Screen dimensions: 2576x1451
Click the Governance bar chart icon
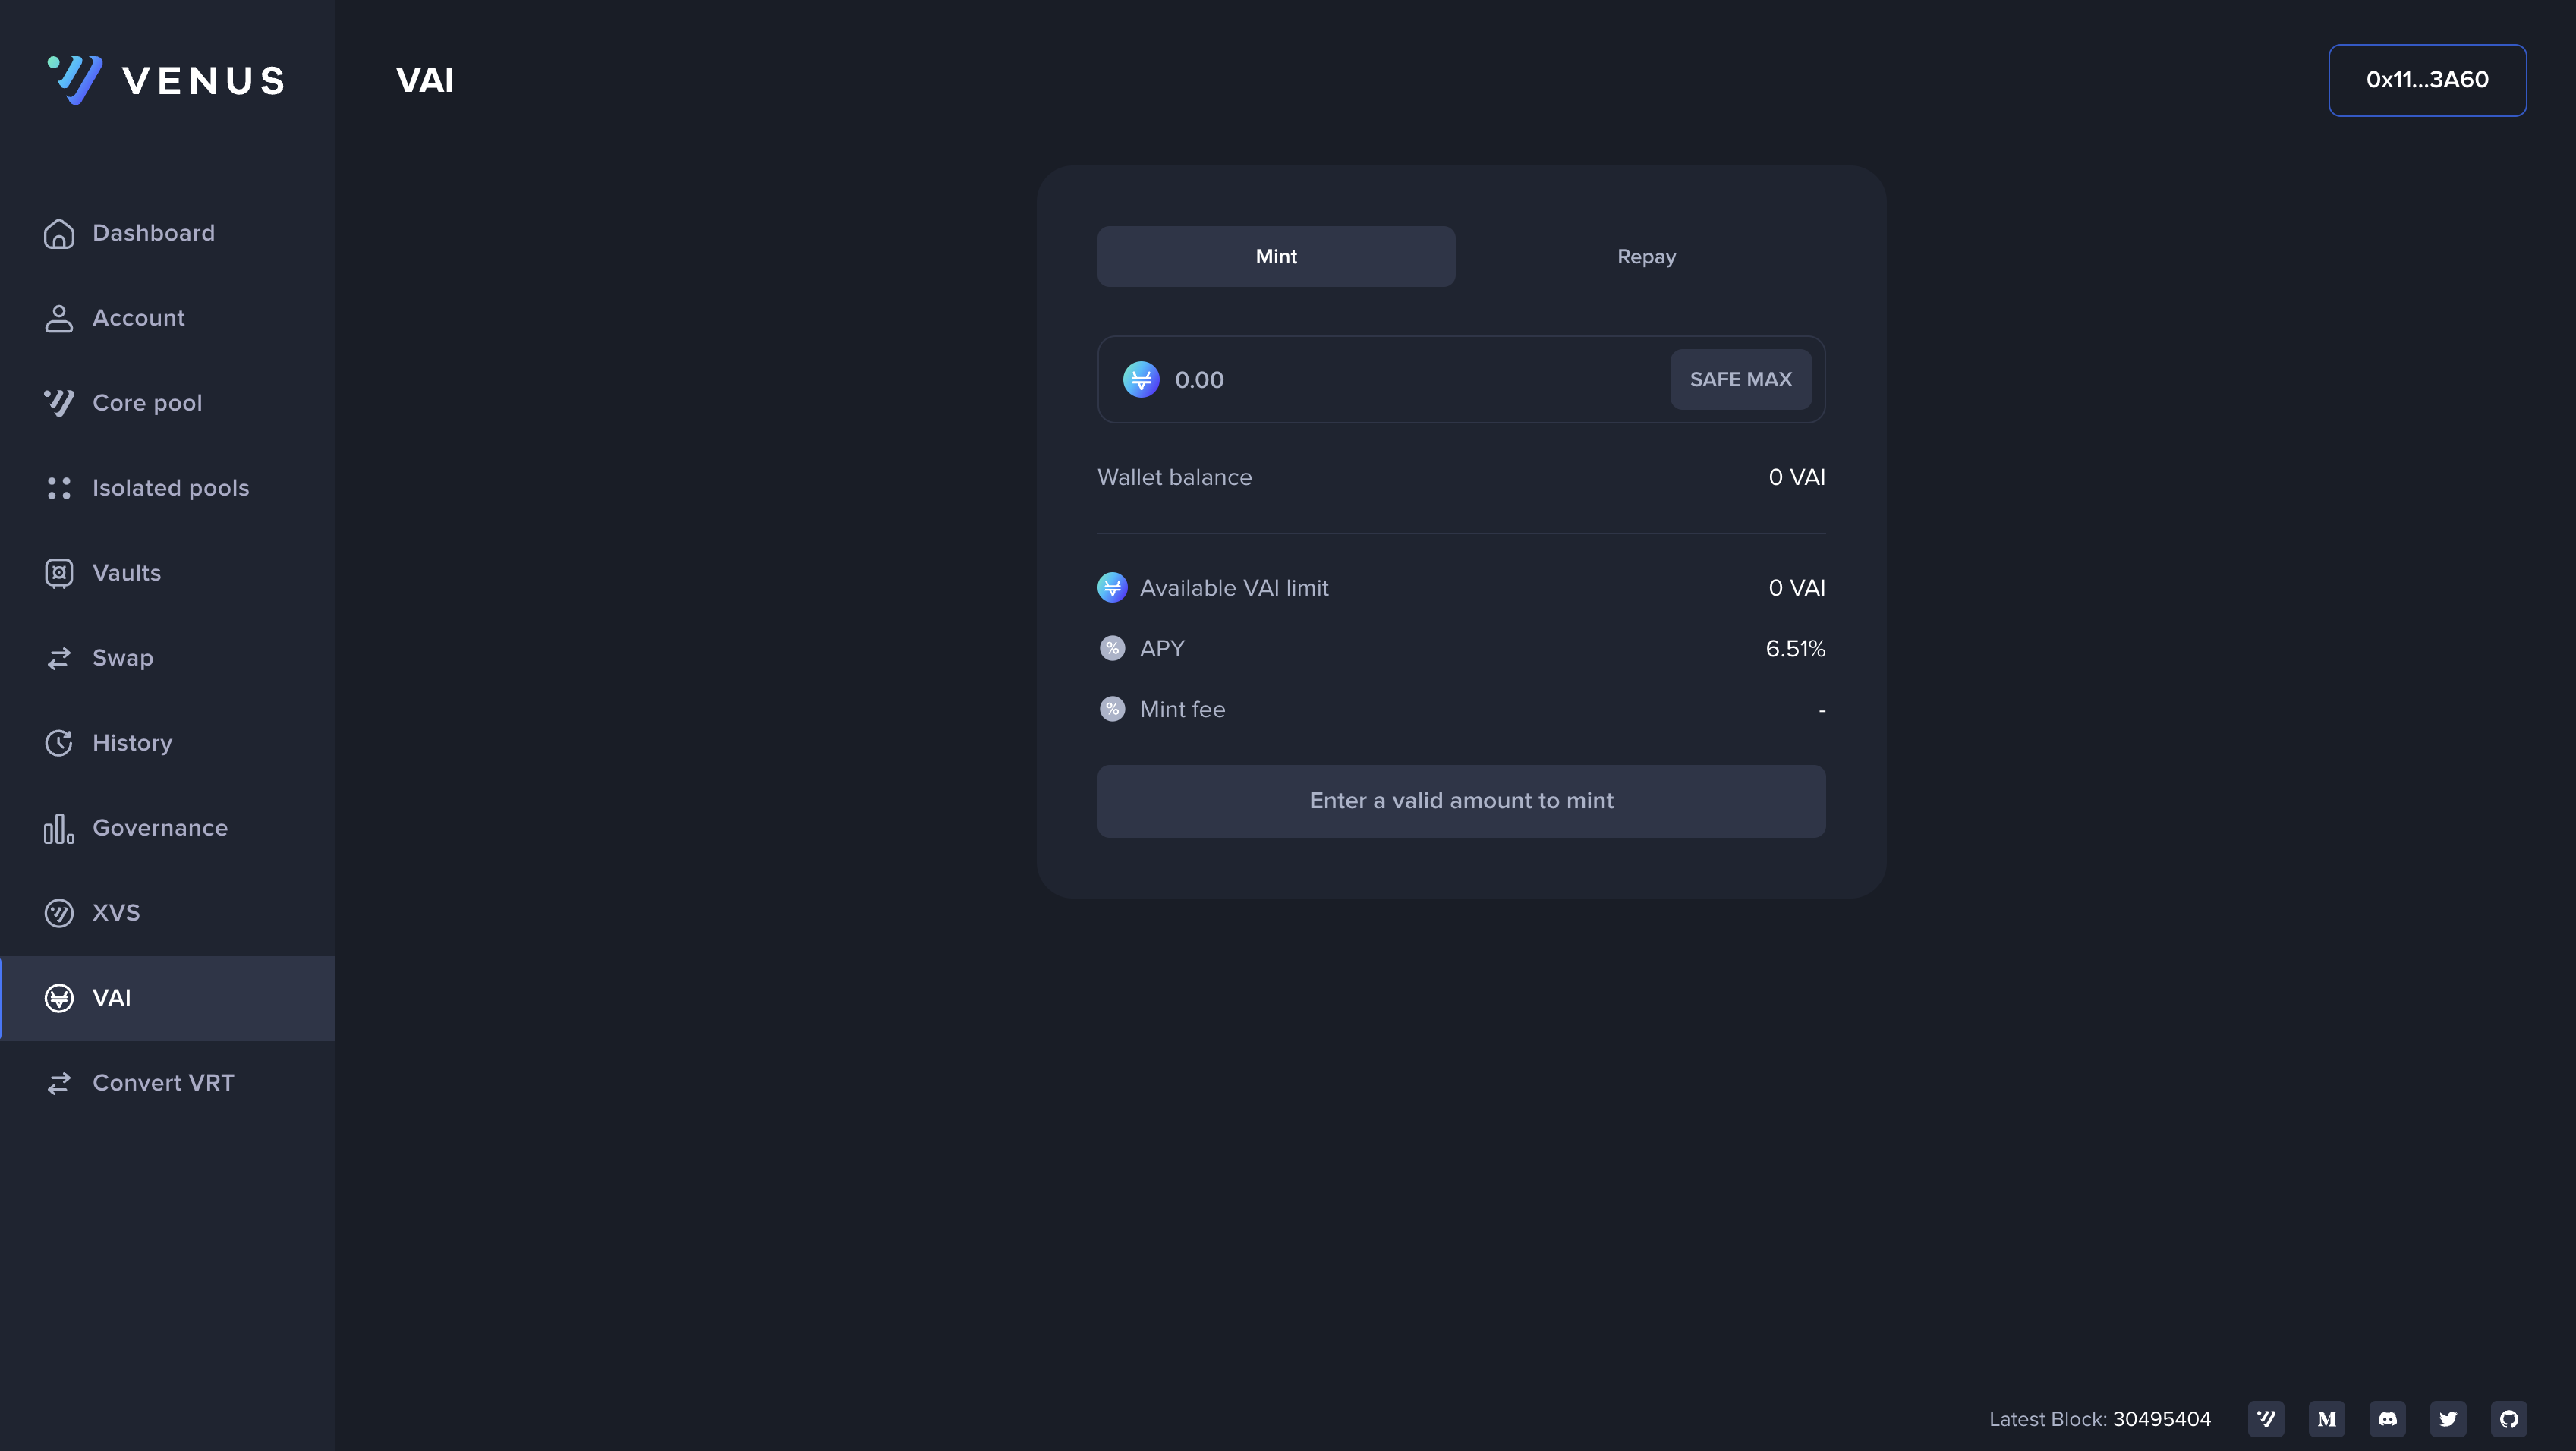tap(59, 828)
